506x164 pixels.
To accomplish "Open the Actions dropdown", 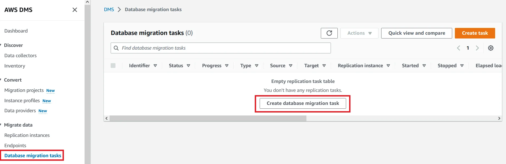I will tap(359, 33).
